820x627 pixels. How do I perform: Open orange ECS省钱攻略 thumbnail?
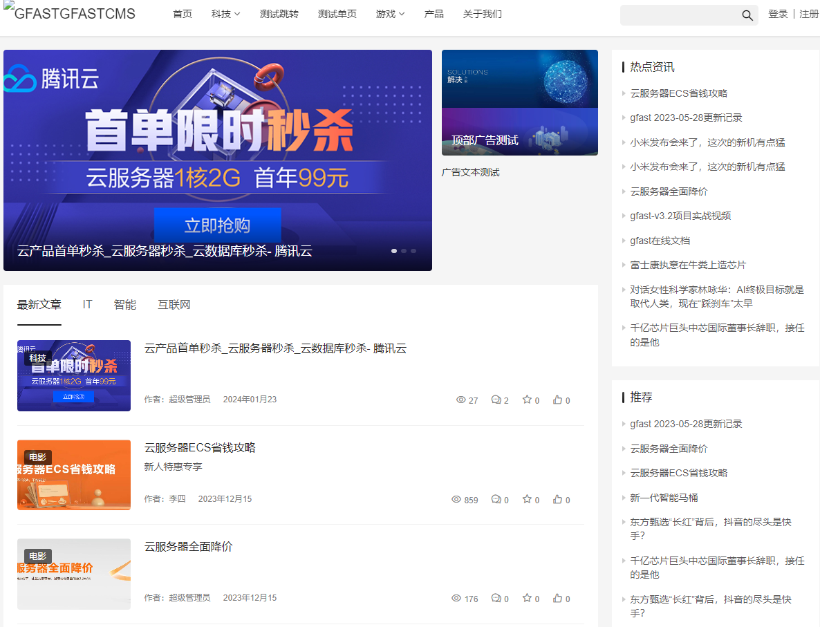click(74, 475)
